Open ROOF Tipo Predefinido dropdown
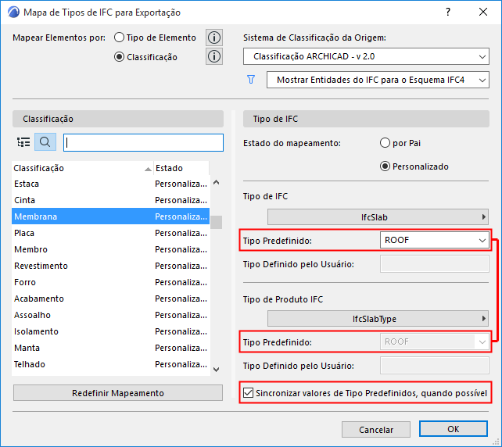This screenshot has height=447, width=502. pos(435,240)
